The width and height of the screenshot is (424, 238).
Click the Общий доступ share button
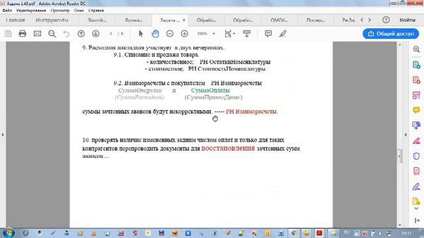(x=391, y=34)
